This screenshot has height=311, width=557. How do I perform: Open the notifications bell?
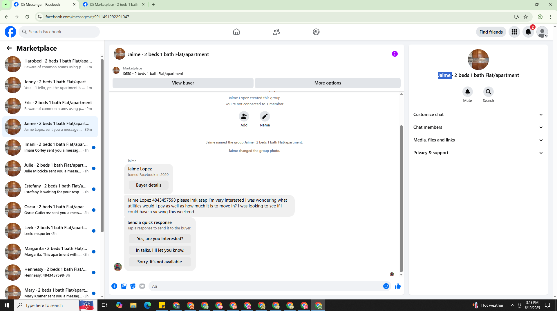(x=528, y=32)
